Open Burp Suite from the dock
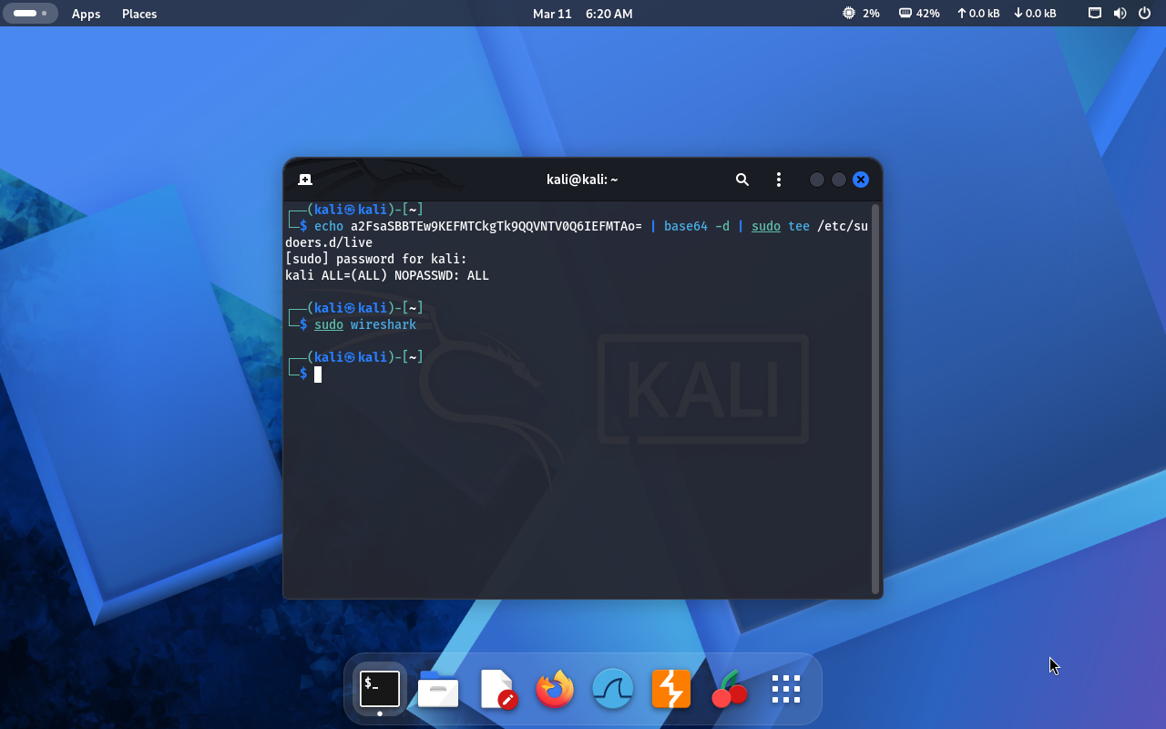Screen dimensions: 1166x729 pyautogui.click(x=671, y=690)
